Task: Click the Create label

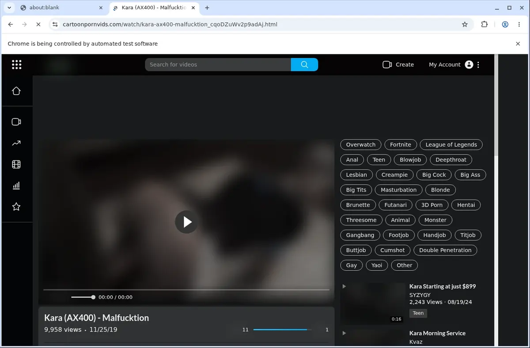Action: pyautogui.click(x=405, y=64)
